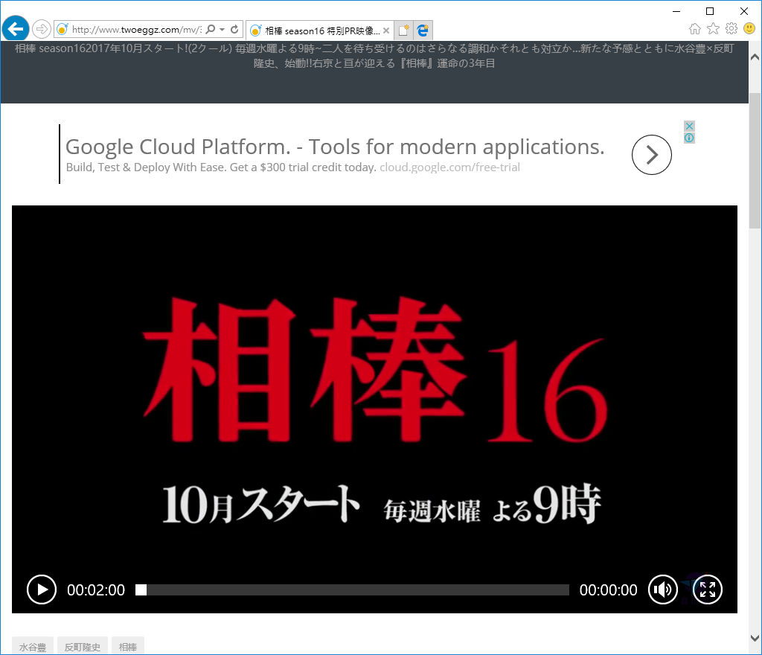
Task: Click the cloud.google.com/free-trial ad link
Action: pyautogui.click(x=449, y=167)
